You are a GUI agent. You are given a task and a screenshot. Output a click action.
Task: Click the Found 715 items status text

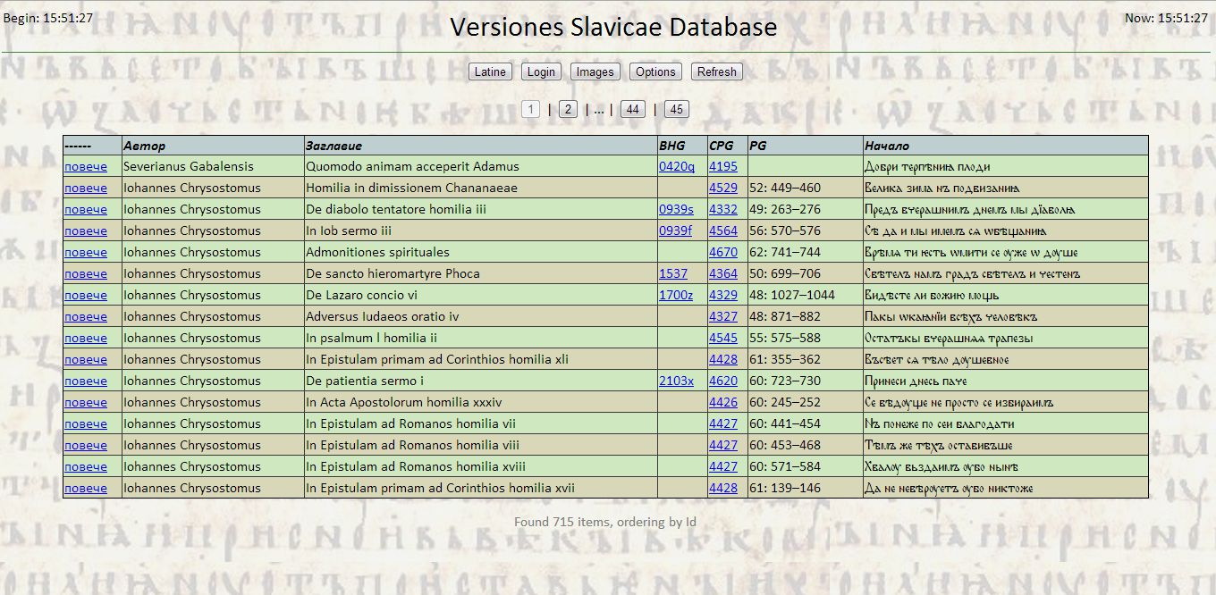tap(605, 522)
